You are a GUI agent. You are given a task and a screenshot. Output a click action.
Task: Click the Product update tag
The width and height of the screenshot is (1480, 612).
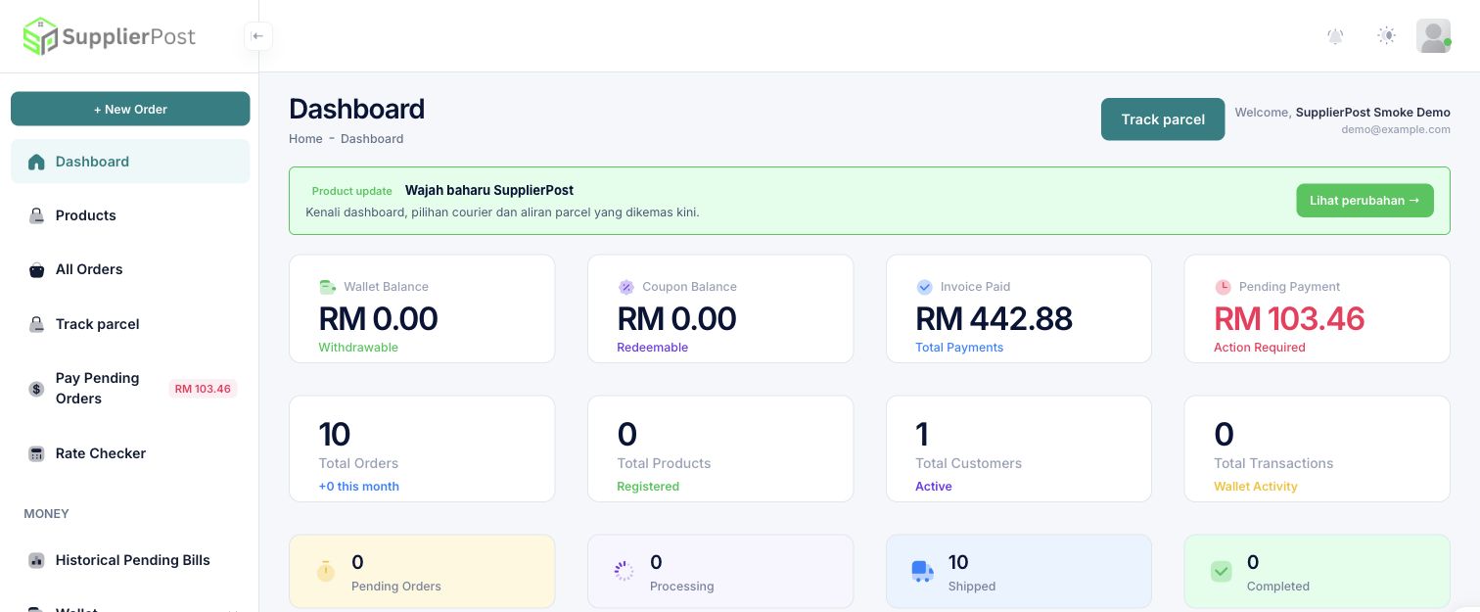coord(351,191)
